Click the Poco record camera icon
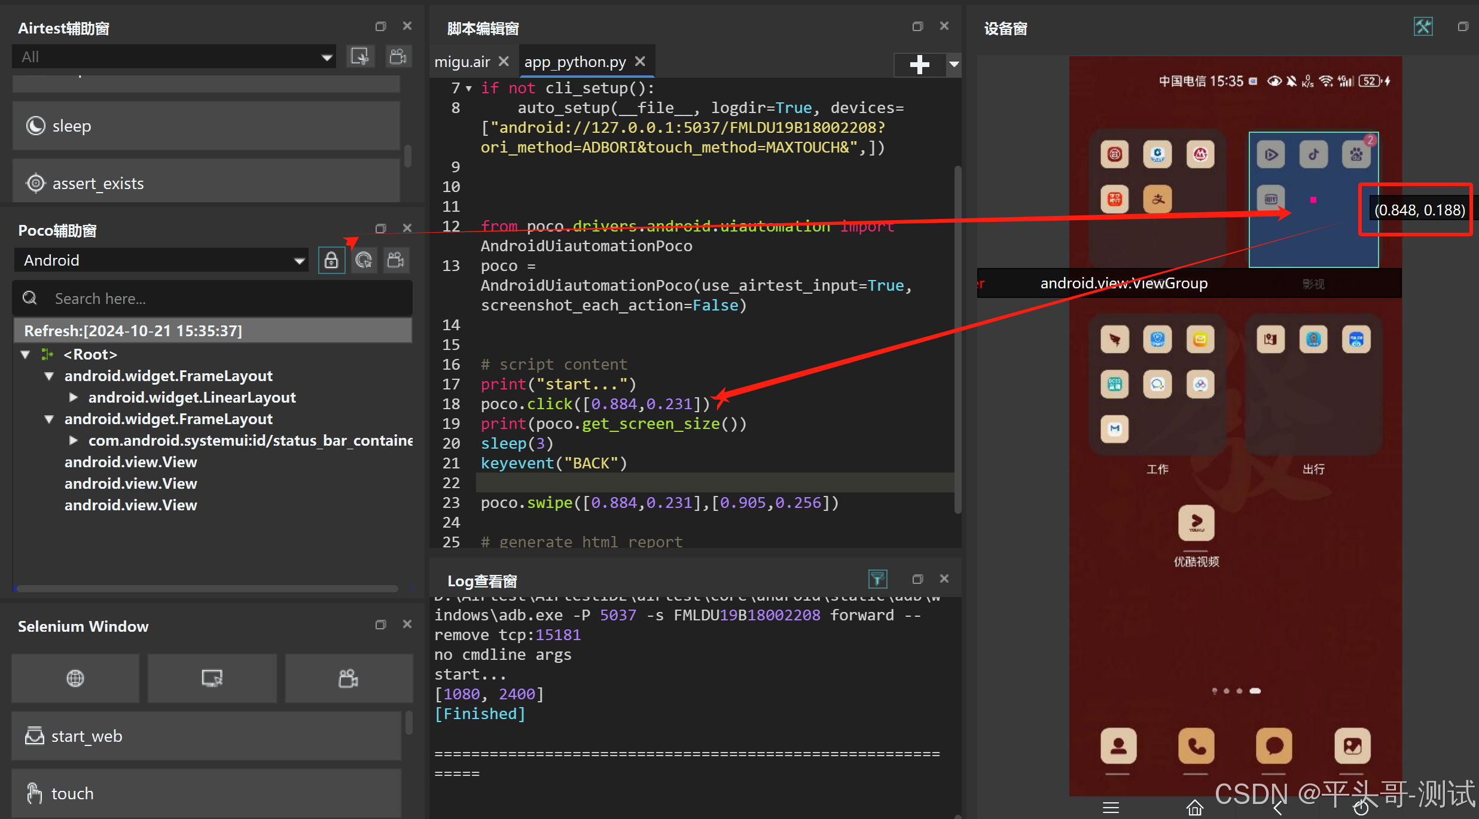 point(396,260)
